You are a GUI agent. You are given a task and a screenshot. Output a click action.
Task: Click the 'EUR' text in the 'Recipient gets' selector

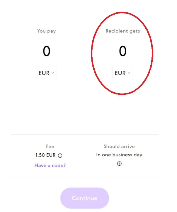(x=120, y=73)
